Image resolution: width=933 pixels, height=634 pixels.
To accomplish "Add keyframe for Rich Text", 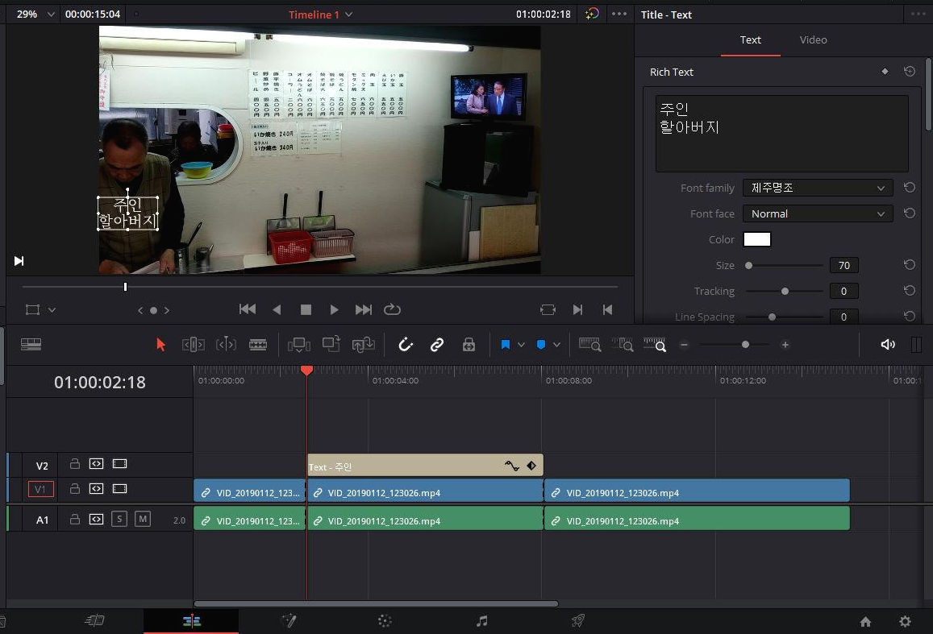I will [885, 72].
